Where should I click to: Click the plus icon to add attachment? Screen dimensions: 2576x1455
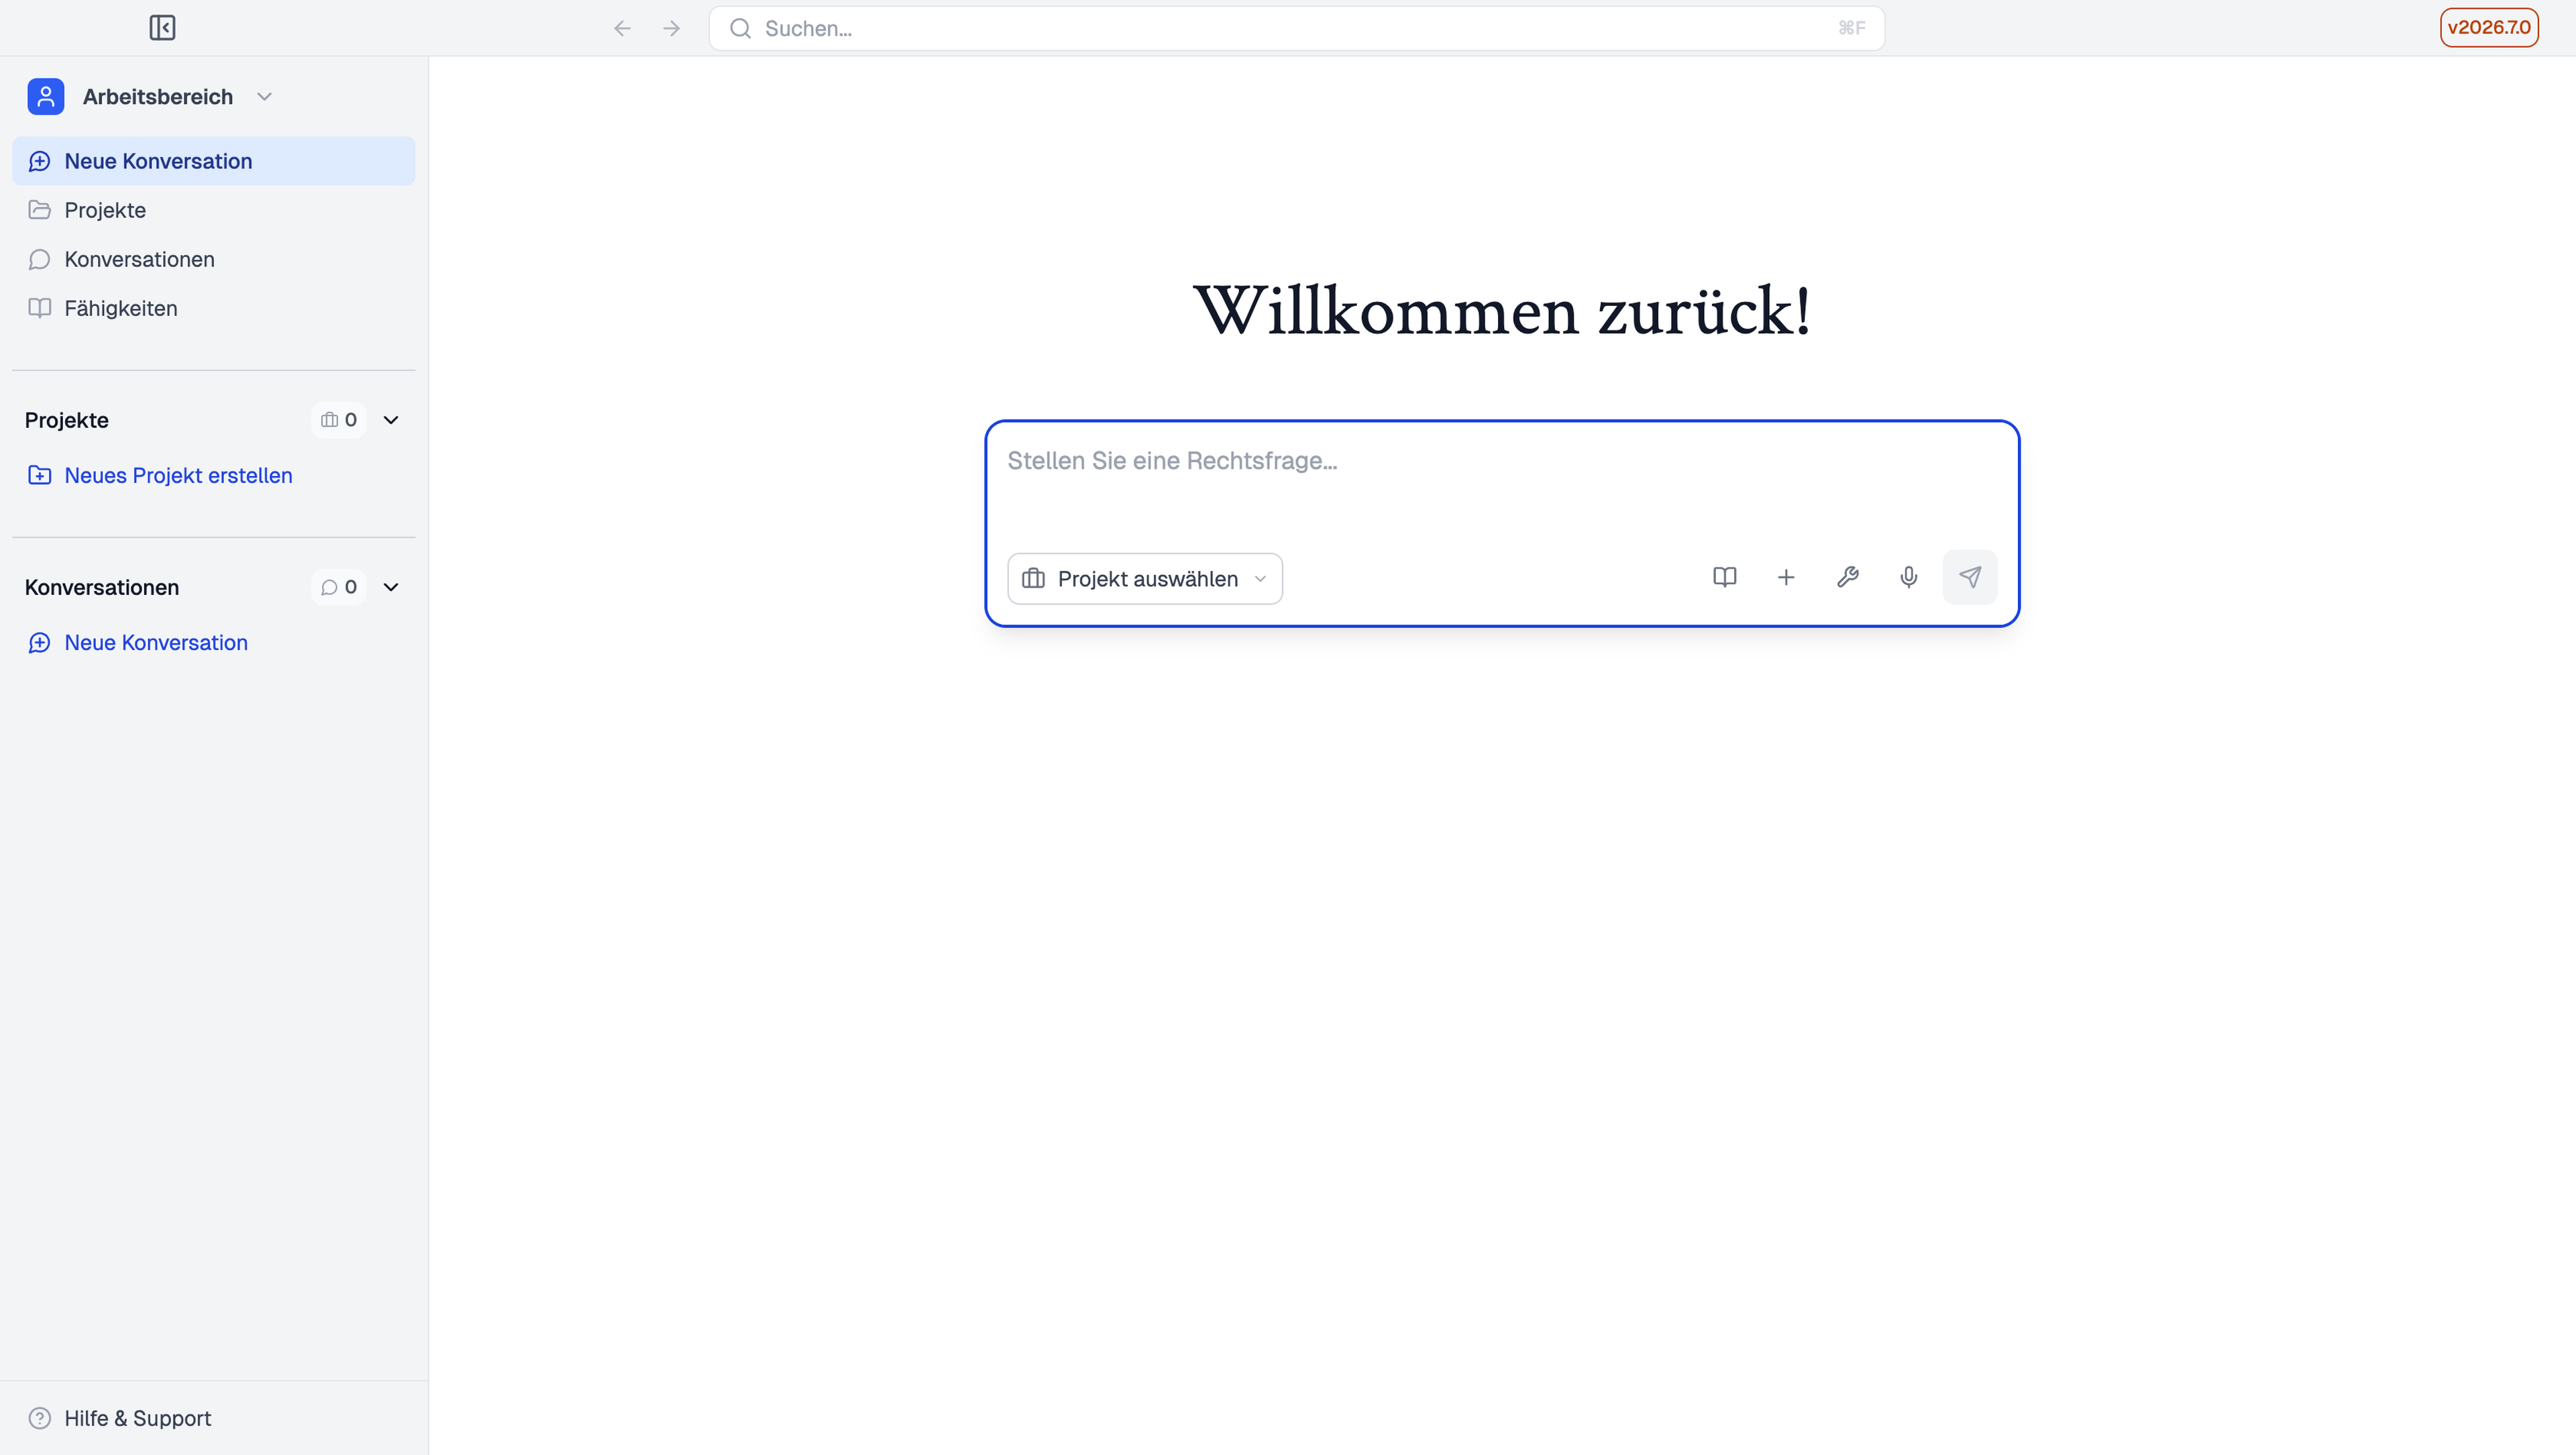pos(1785,577)
